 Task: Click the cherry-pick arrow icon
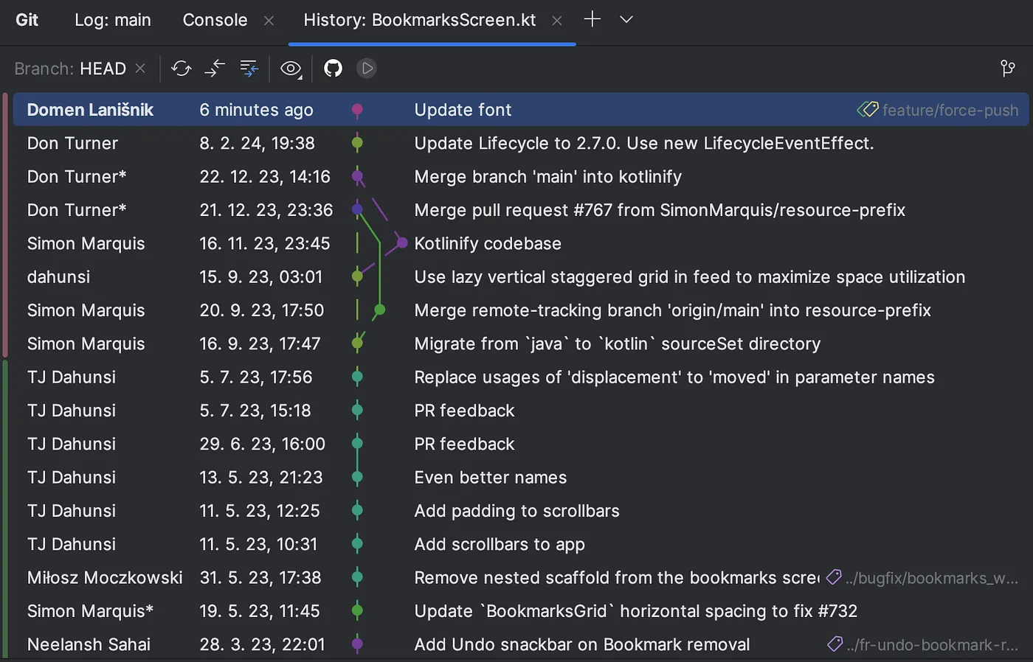(215, 69)
